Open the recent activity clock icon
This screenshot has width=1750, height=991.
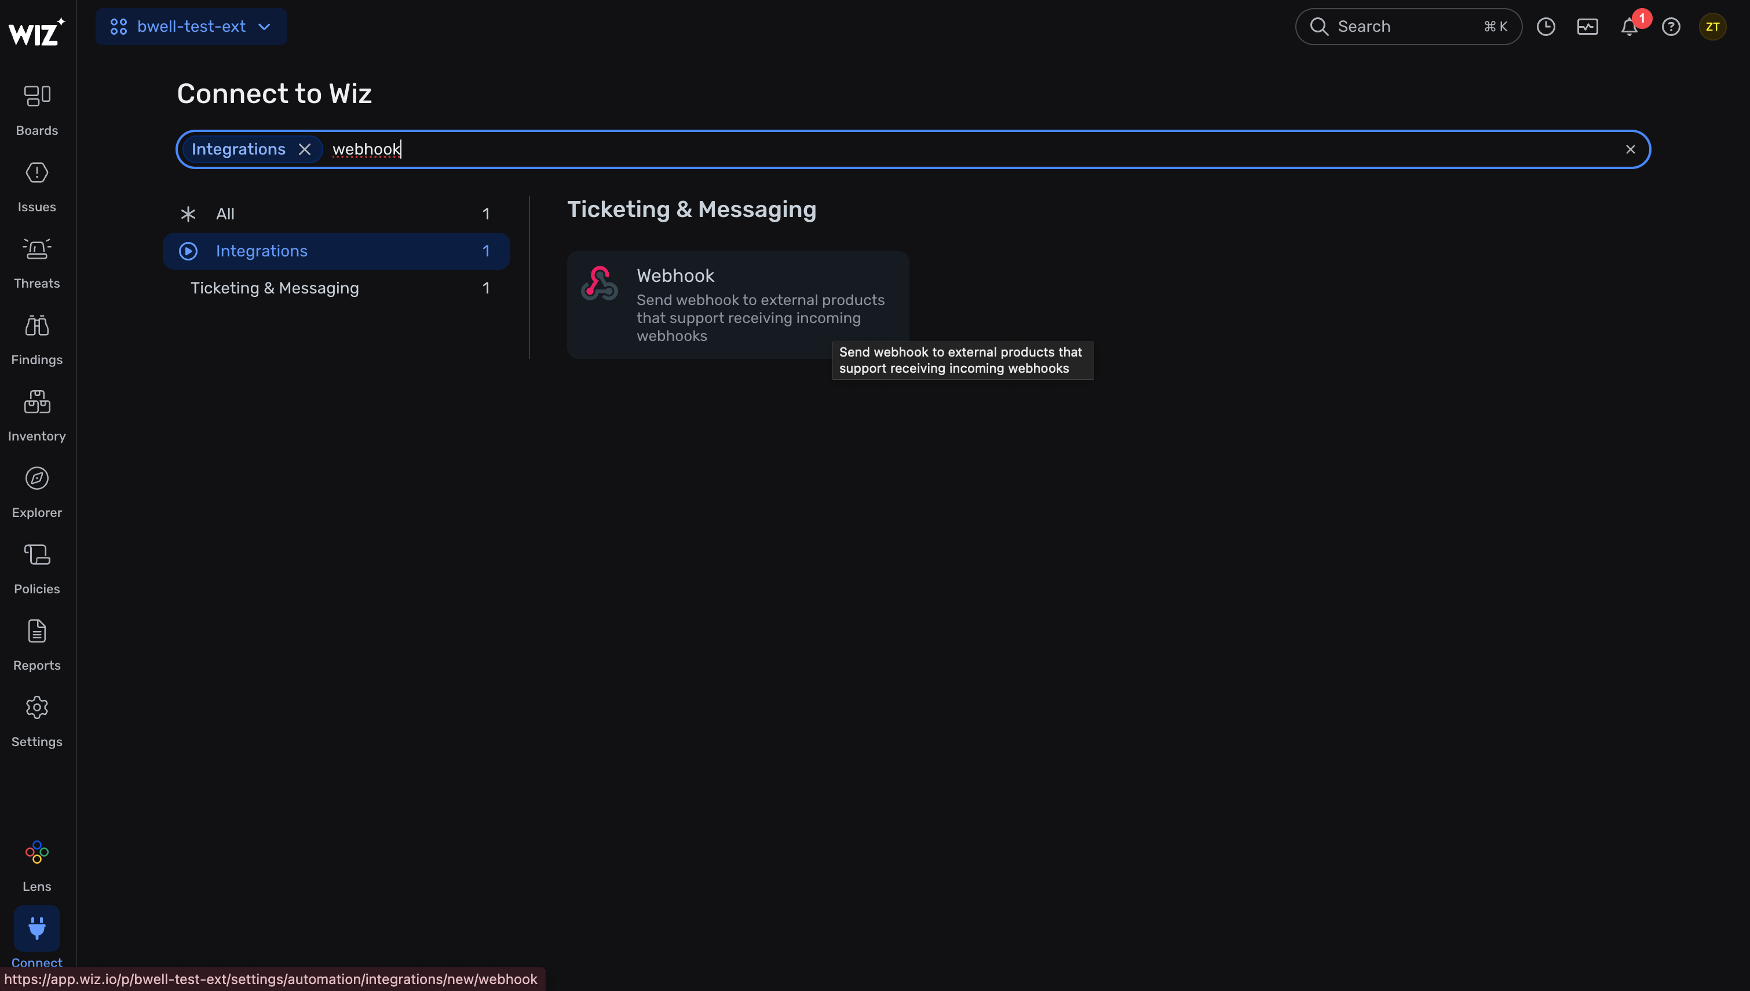point(1546,27)
